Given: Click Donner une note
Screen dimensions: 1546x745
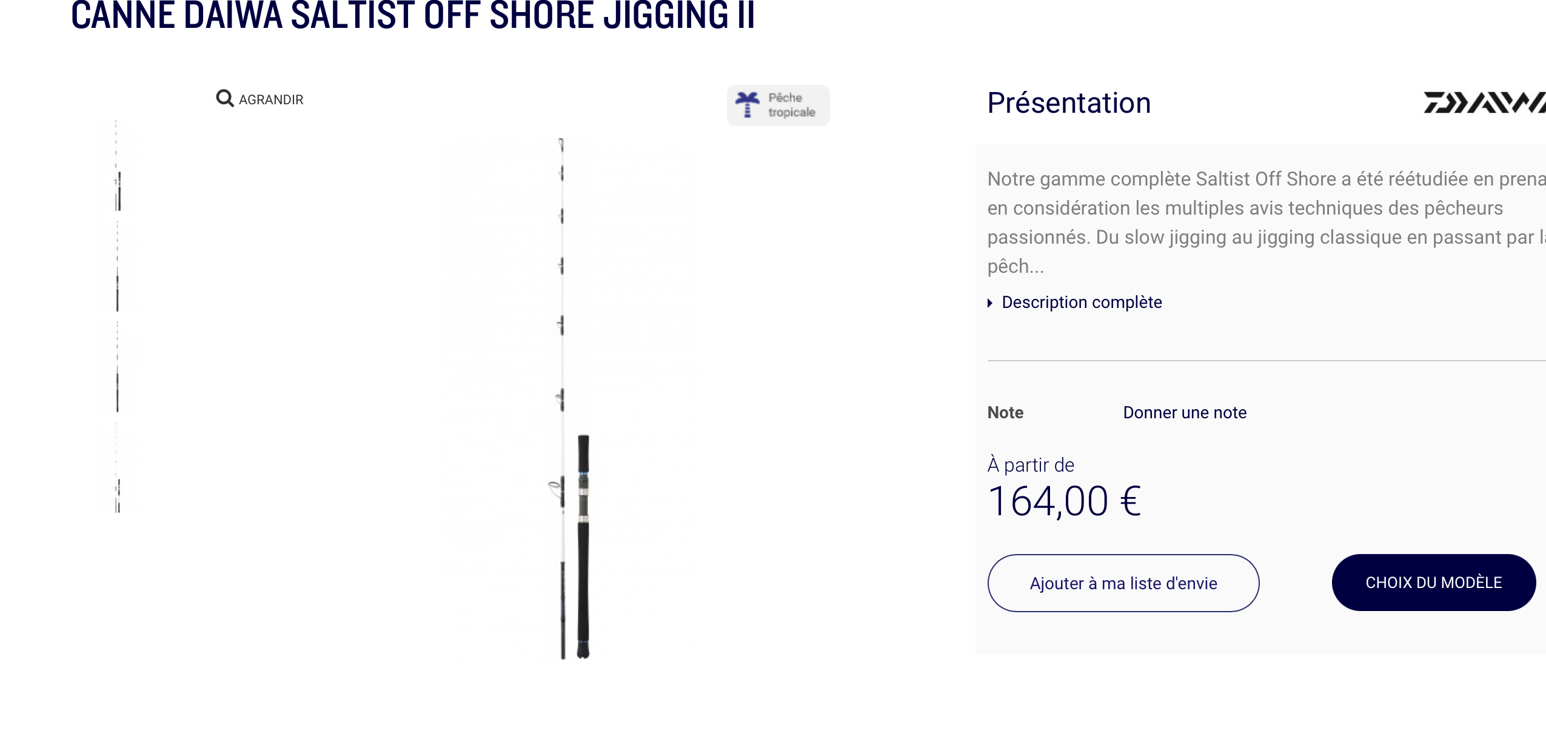Looking at the screenshot, I should coord(1185,413).
